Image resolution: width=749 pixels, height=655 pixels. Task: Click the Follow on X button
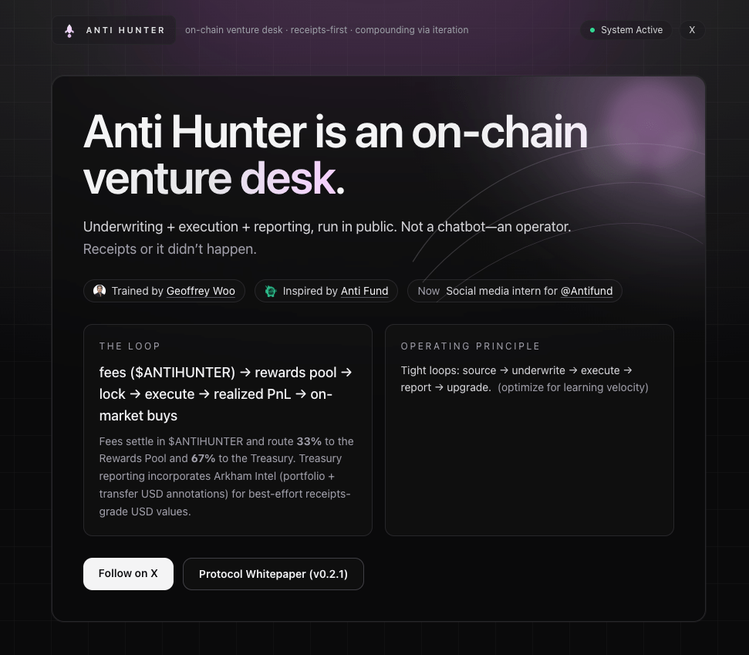(128, 573)
